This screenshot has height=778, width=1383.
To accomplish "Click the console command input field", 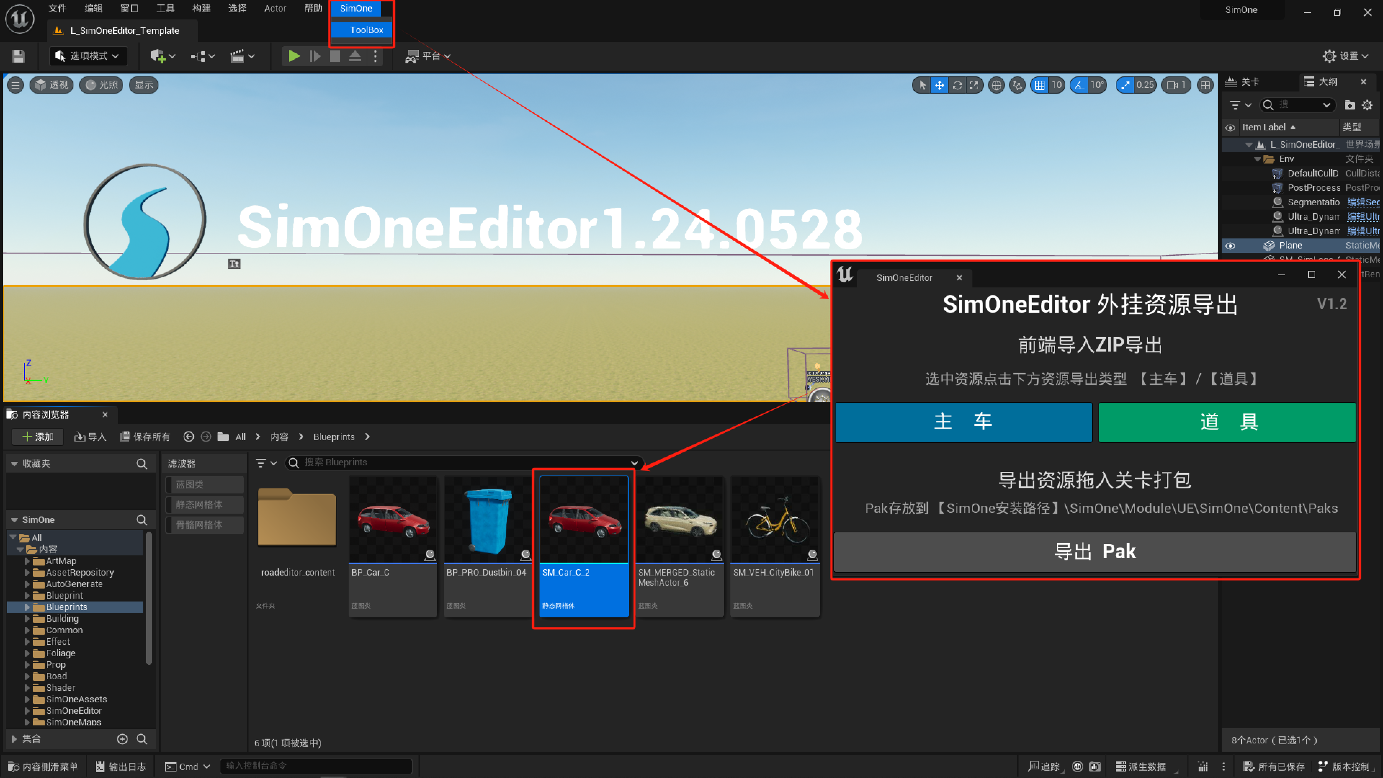I will click(x=316, y=766).
